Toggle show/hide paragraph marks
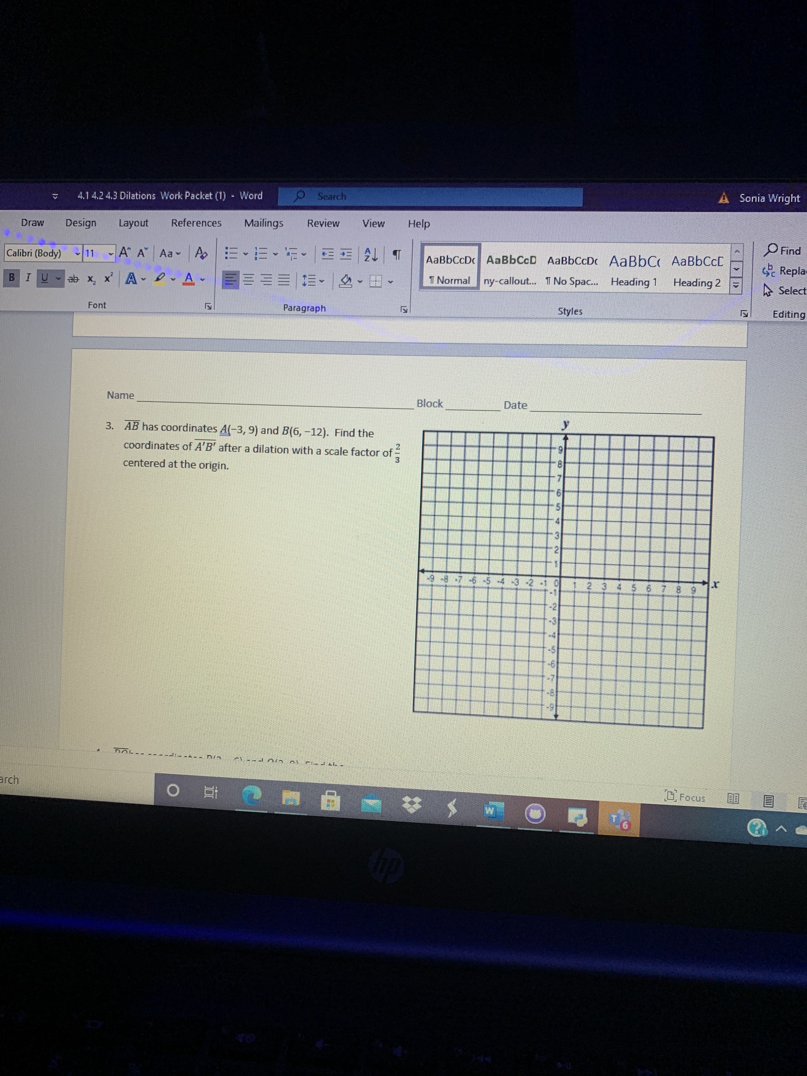Viewport: 807px width, 1076px height. pyautogui.click(x=397, y=255)
